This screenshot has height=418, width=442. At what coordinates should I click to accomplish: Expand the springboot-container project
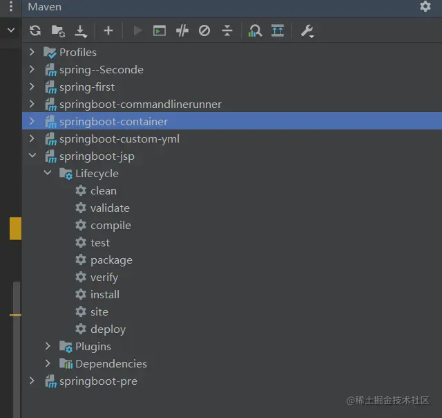click(32, 121)
